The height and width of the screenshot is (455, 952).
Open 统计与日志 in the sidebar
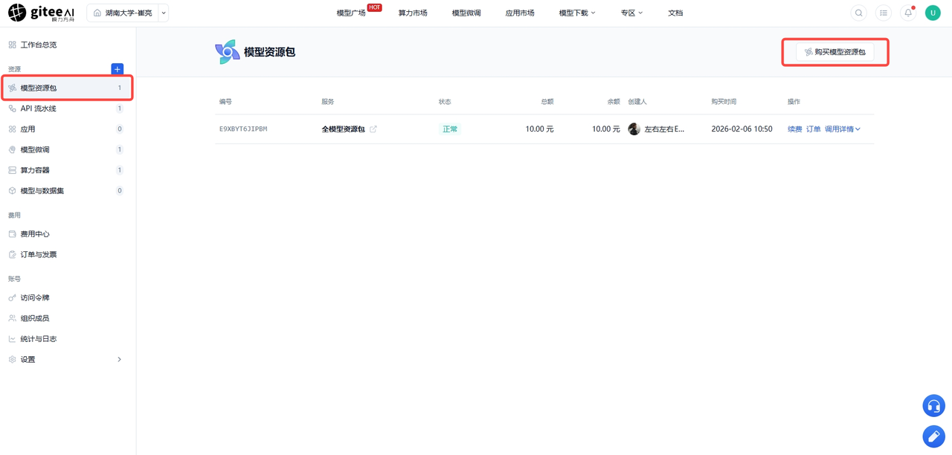(67, 339)
